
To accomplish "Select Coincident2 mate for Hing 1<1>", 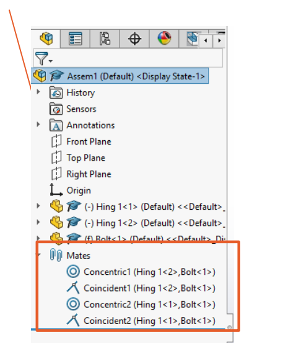I will pyautogui.click(x=141, y=321).
